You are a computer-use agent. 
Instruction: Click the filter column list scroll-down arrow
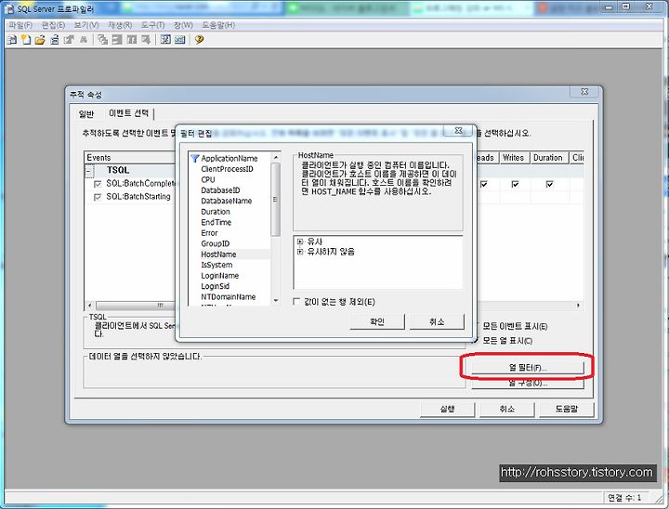point(276,301)
